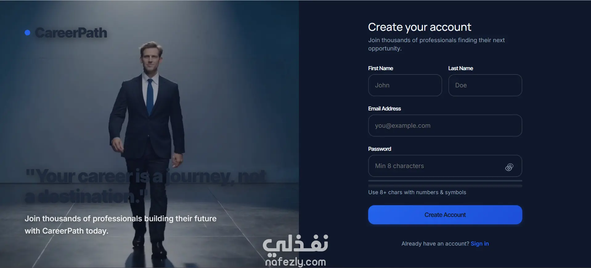
Task: Focus the Last Name field with Doe placeholder
Action: [485, 85]
